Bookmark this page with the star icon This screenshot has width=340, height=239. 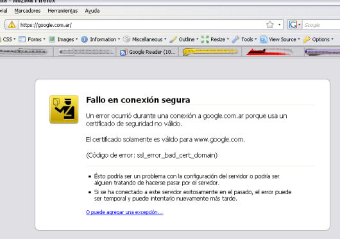269,25
